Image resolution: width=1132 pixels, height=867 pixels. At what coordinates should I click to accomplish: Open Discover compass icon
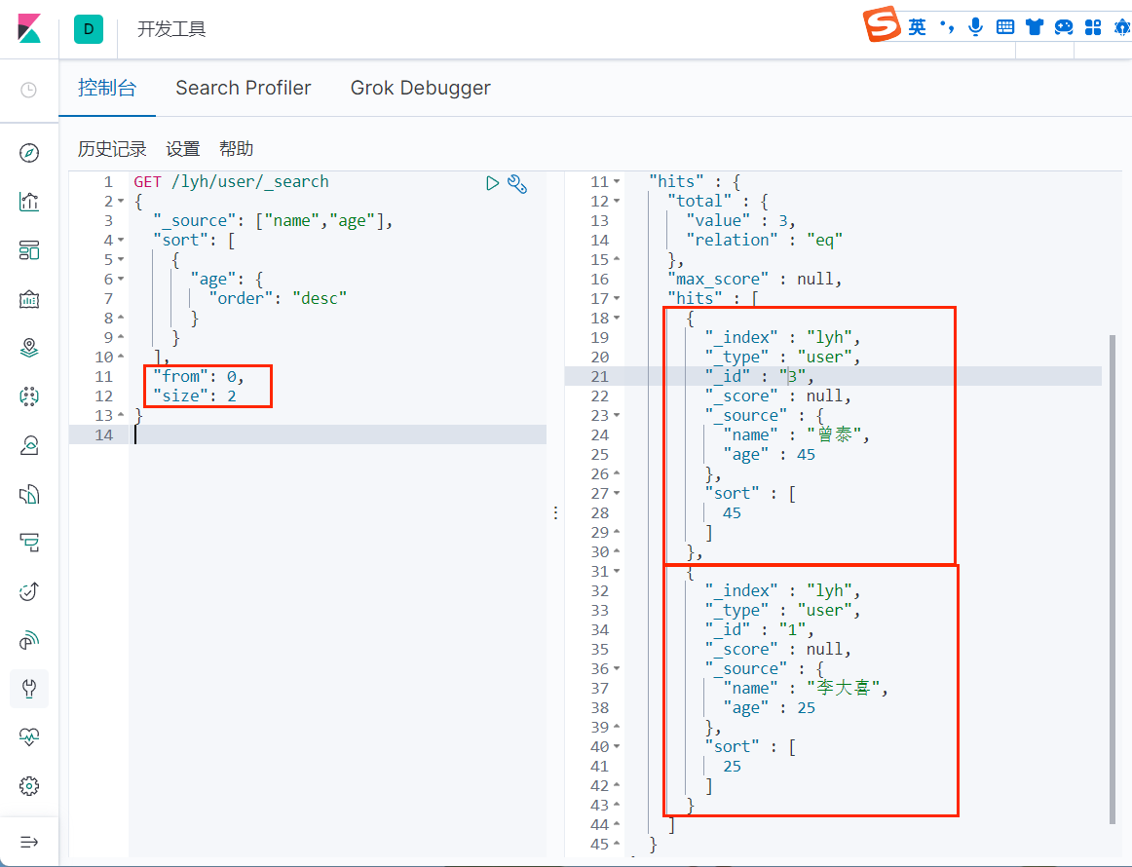(x=29, y=153)
